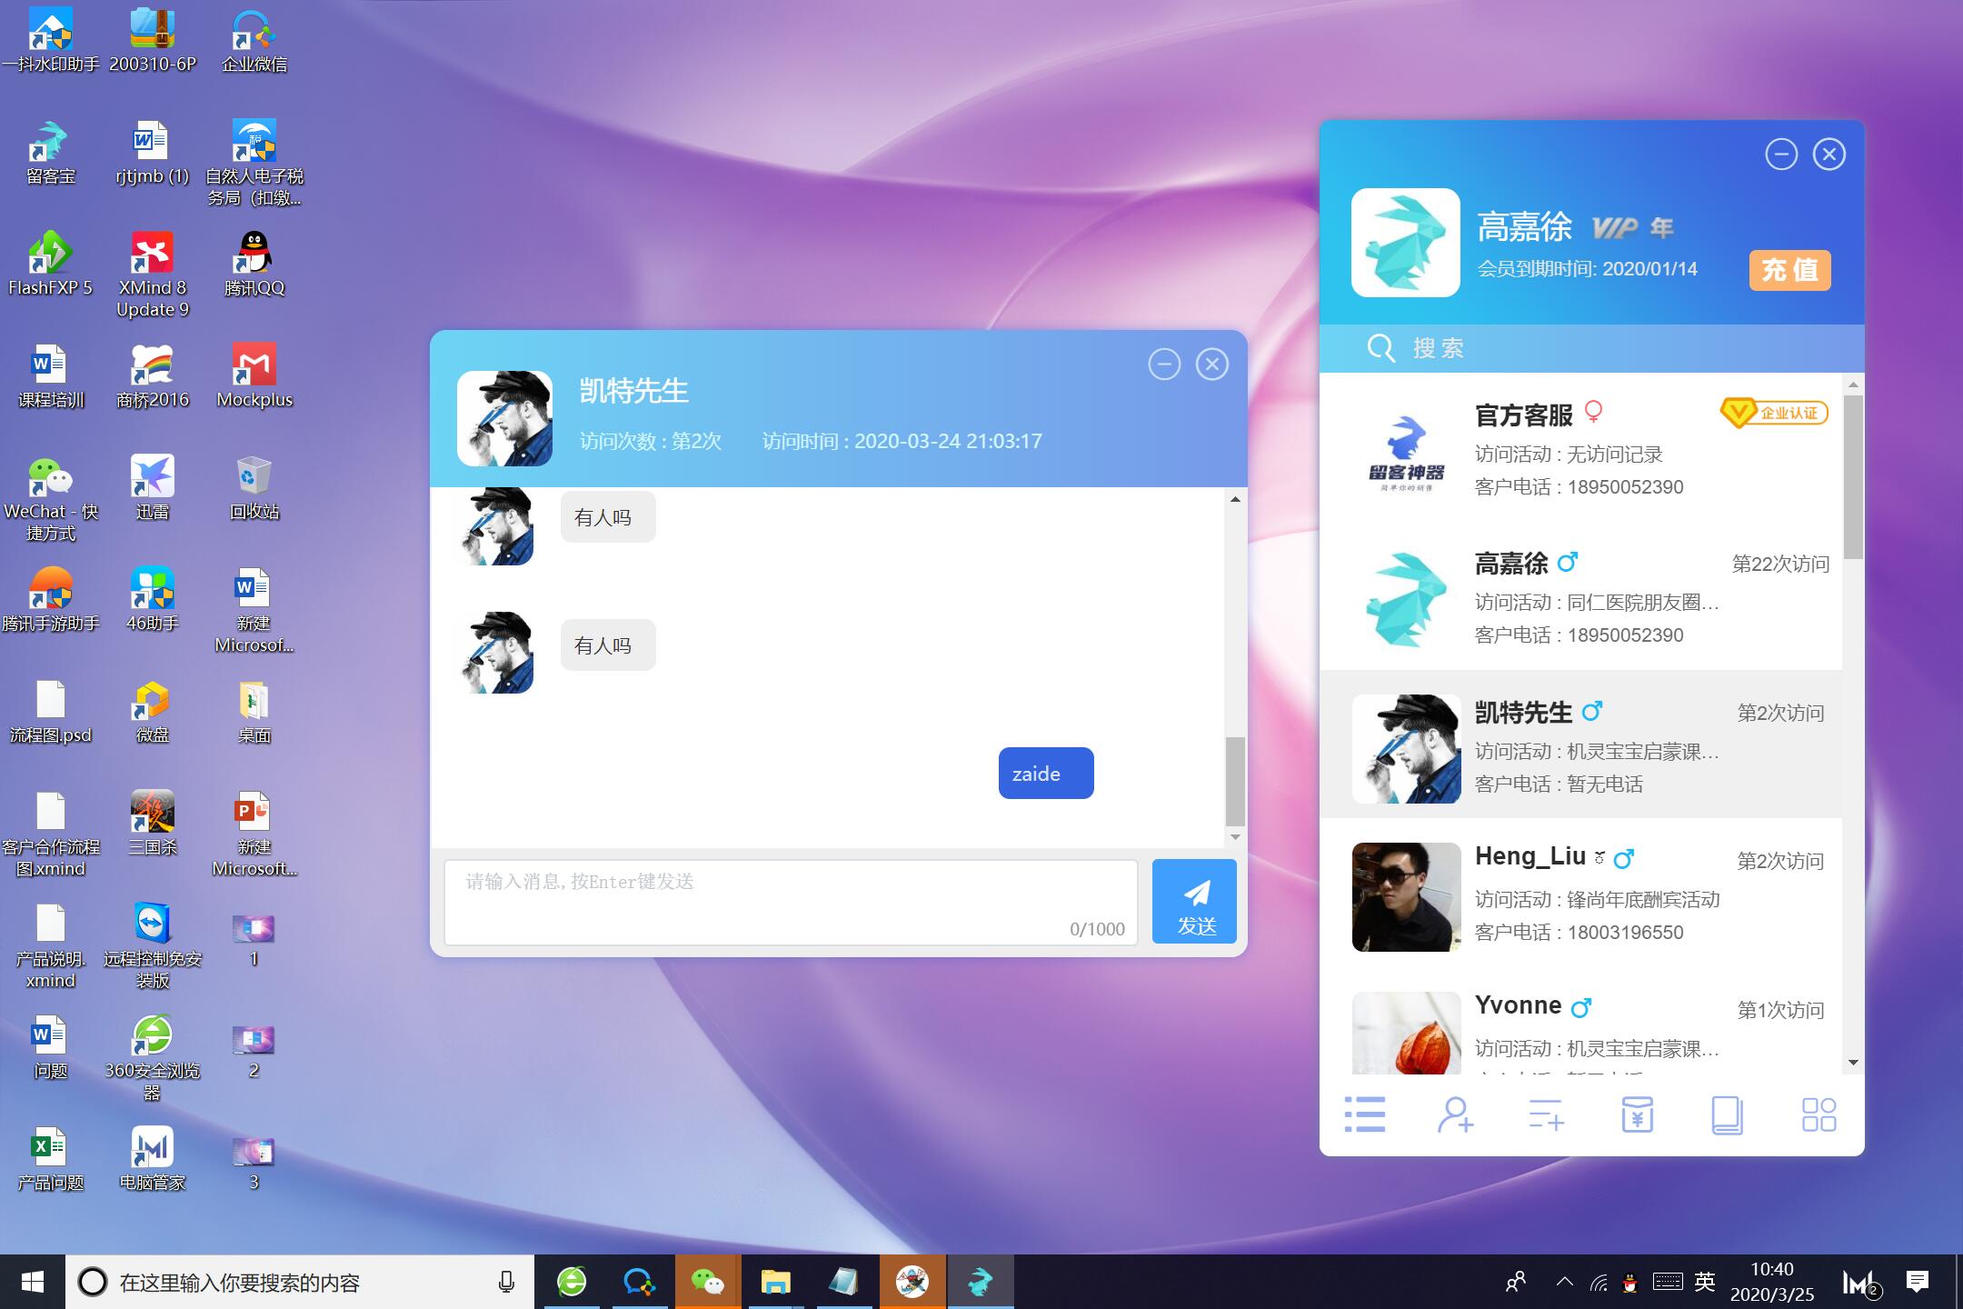The image size is (1963, 1309).
Task: Click the 留客宝 rabbit icon in taskbar
Action: (x=980, y=1282)
